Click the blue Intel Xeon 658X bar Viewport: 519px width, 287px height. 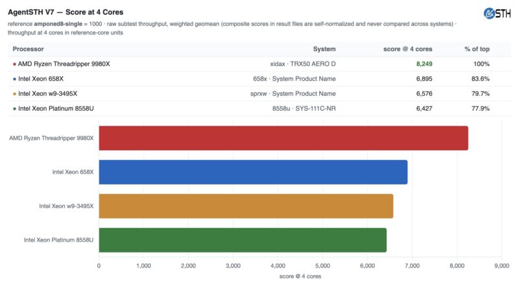point(253,172)
